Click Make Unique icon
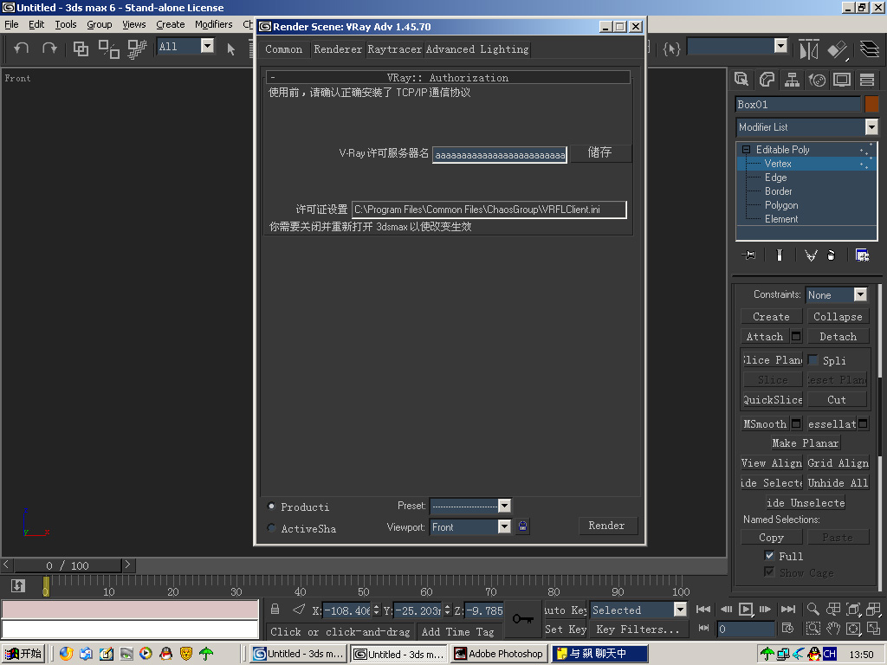Screen dimensions: 887x665 pos(811,255)
